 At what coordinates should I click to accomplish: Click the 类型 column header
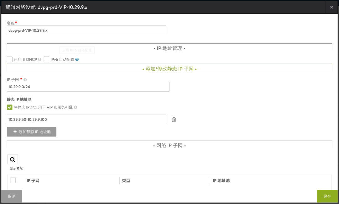126,181
